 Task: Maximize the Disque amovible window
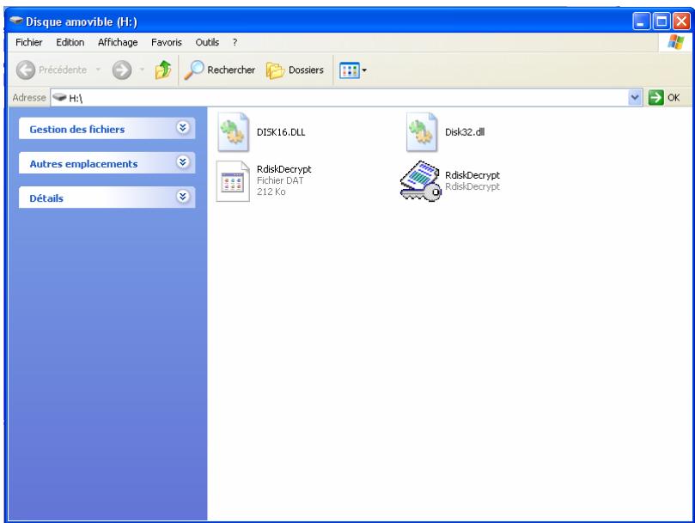(661, 21)
